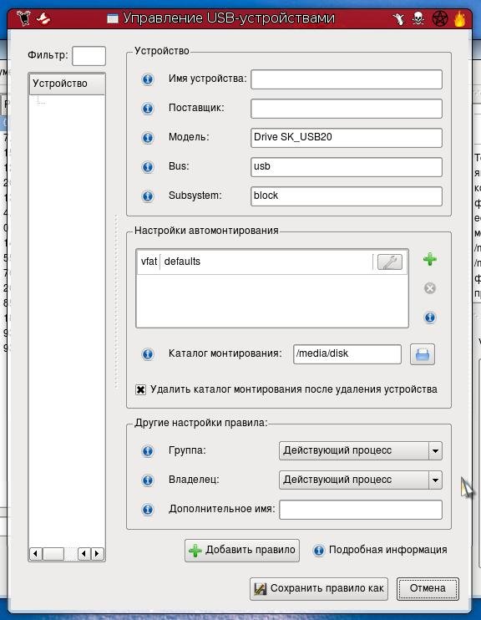Image resolution: width=481 pixels, height=620 pixels.
Task: Click left scroll arrow of device list
Action: point(36,554)
